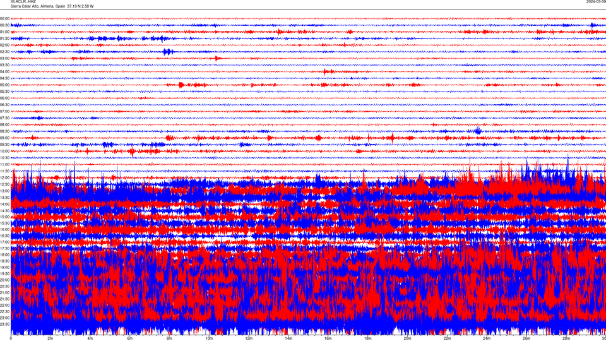The image size is (606, 341).
Task: Click the "10m" axis tick label
Action: point(209,338)
